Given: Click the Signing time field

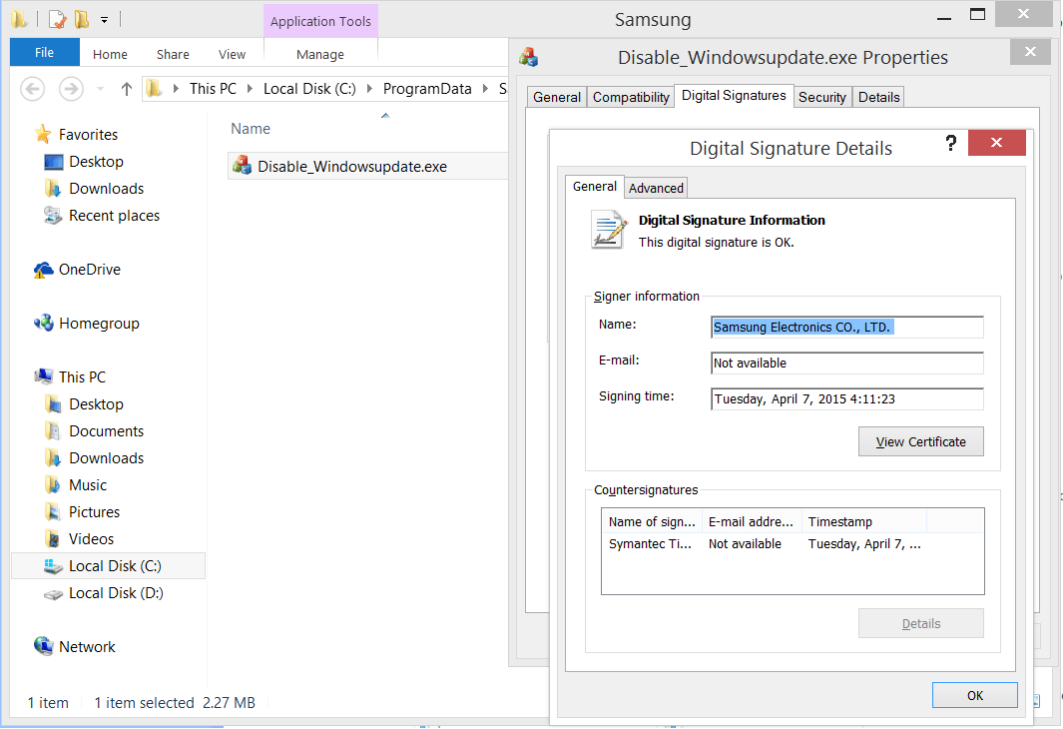Looking at the screenshot, I should (847, 398).
